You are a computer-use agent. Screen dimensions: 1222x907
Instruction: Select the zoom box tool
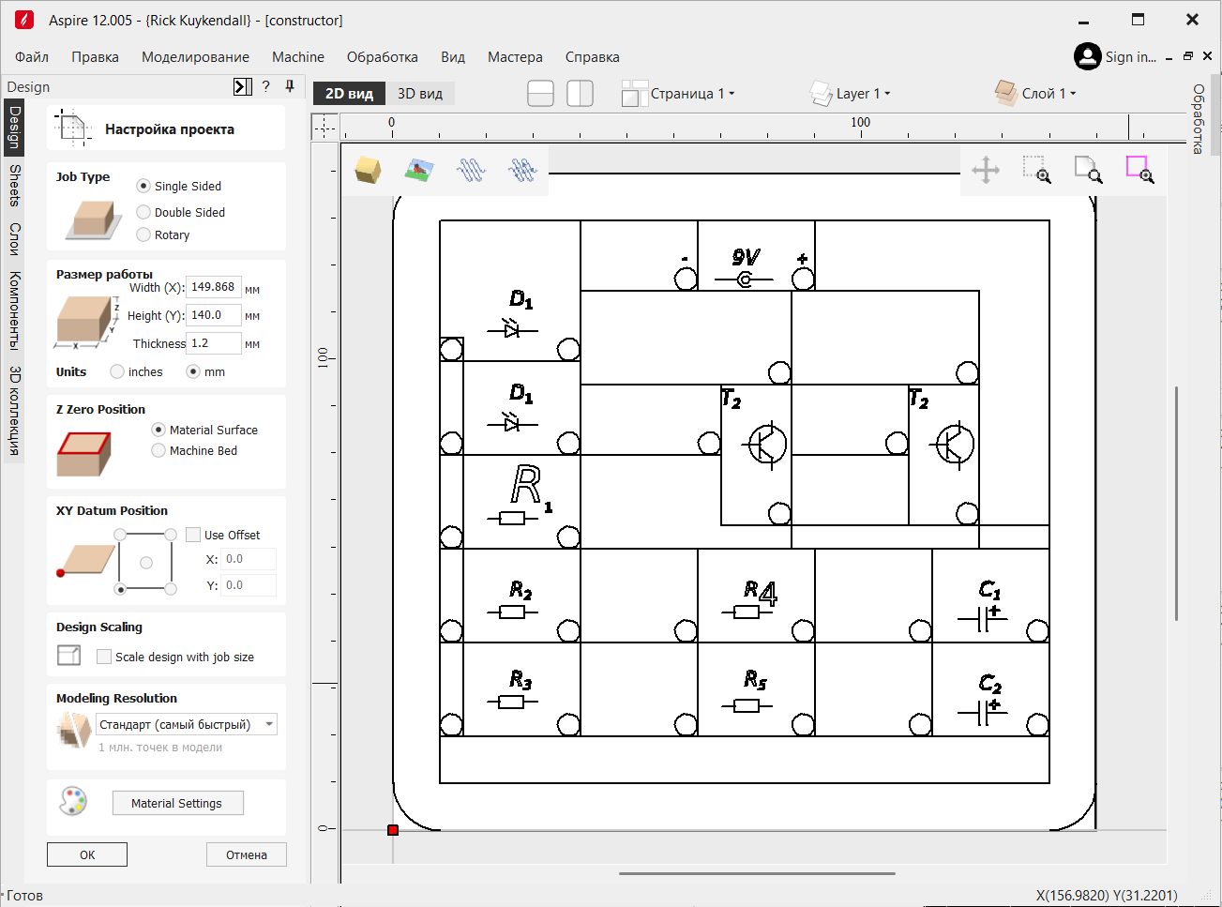pyautogui.click(x=1036, y=170)
